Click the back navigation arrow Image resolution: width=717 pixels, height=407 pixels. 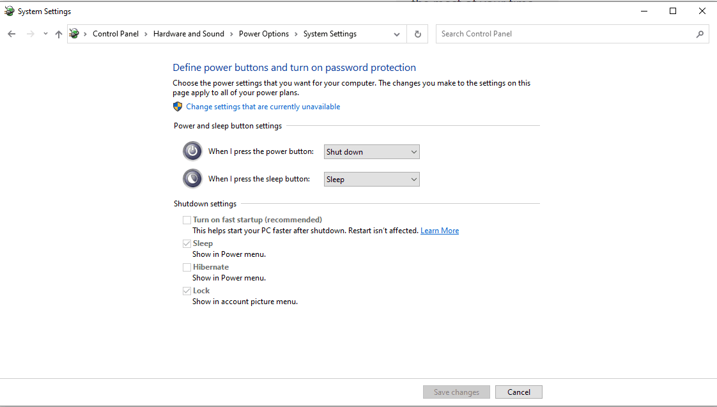(12, 34)
